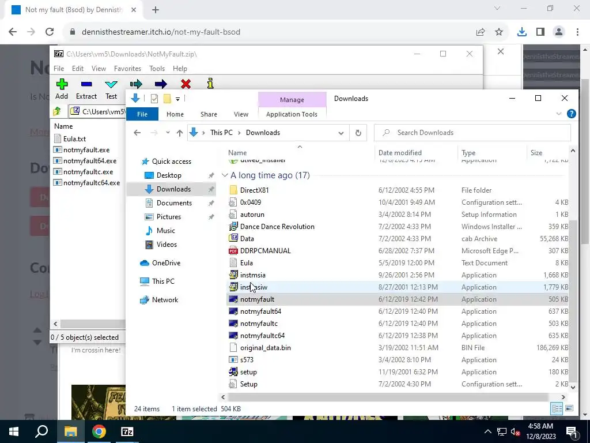Switch to Large icons view in Explorer

[x=569, y=408]
